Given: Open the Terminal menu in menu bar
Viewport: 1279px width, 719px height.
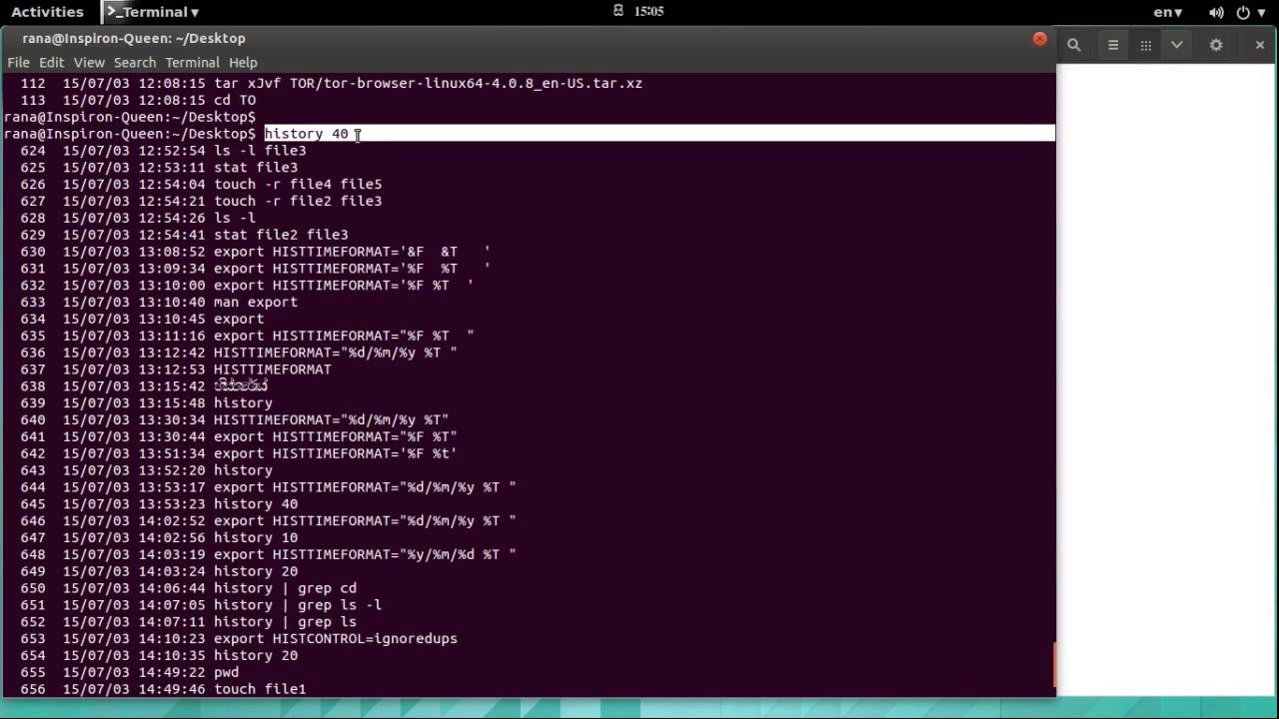Looking at the screenshot, I should pyautogui.click(x=192, y=62).
